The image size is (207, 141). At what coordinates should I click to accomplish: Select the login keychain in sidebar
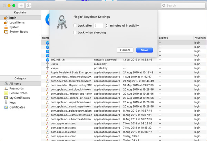[x=20, y=18]
